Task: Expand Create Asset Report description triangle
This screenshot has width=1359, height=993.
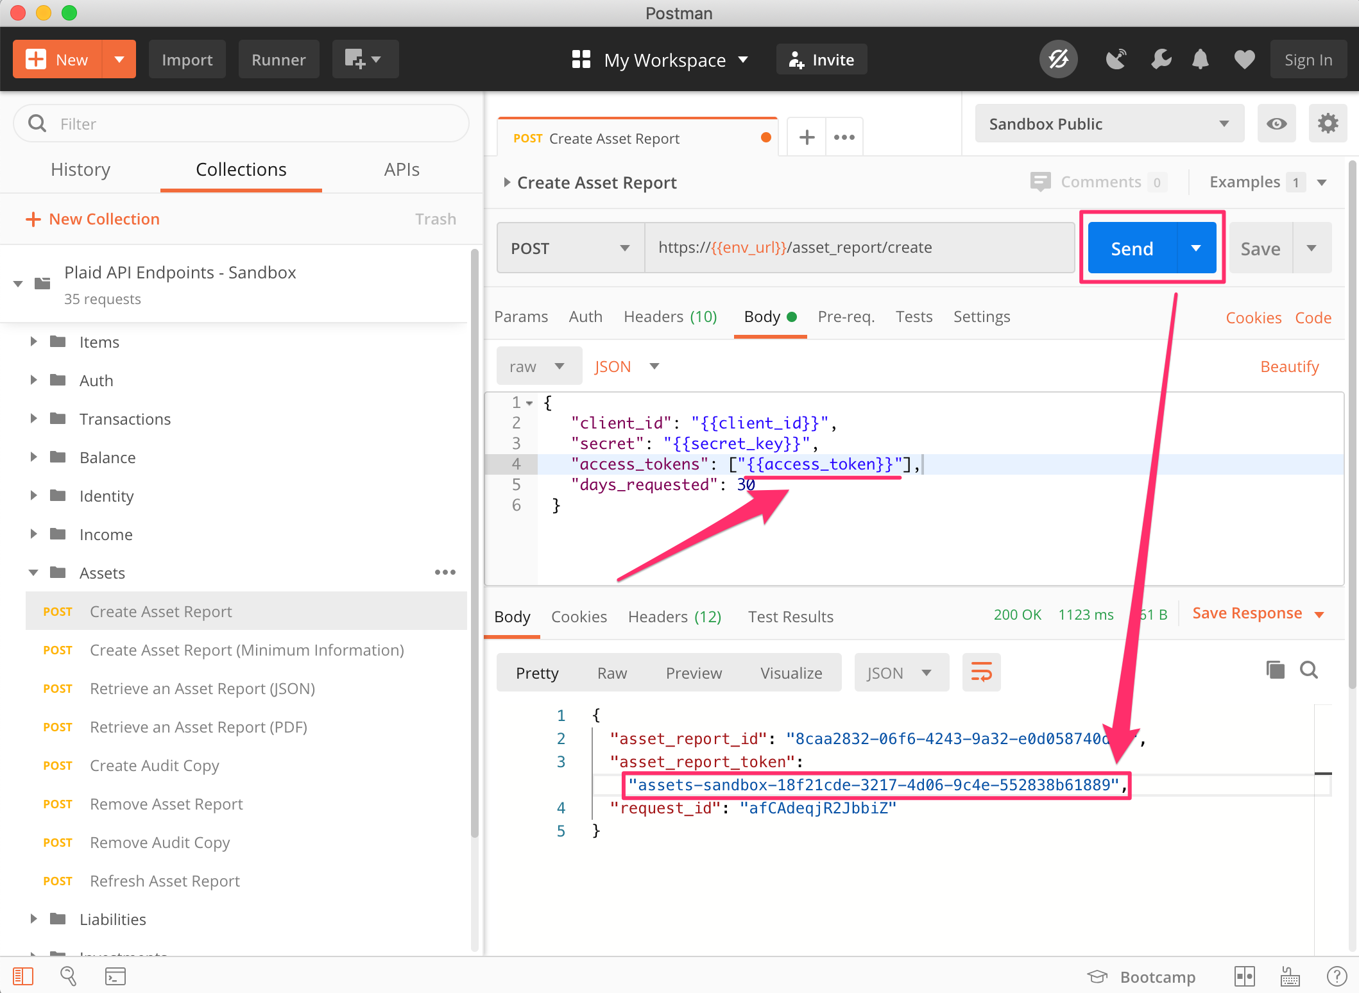Action: pos(506,183)
